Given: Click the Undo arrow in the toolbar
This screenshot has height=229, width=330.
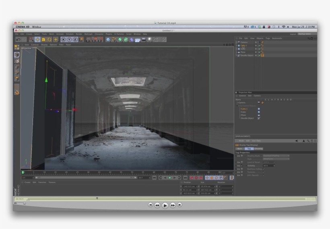Looking at the screenshot, I should [x=18, y=39].
